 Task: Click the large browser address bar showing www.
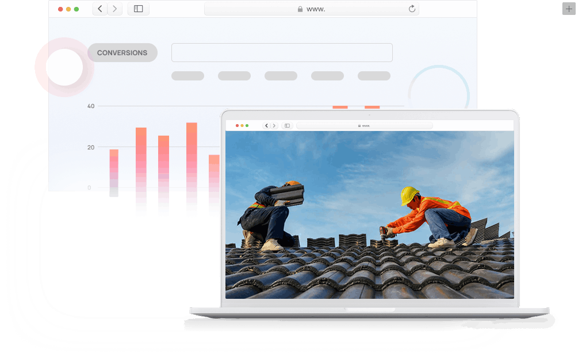311,9
